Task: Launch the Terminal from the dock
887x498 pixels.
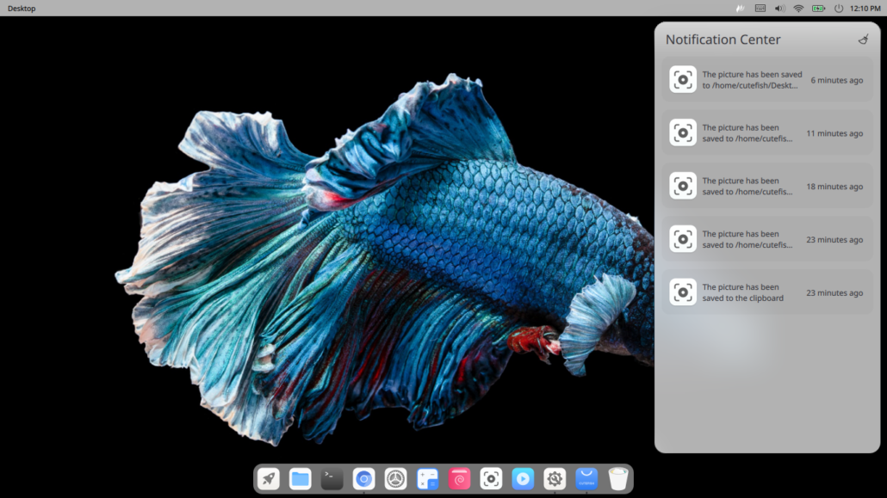Action: click(332, 479)
